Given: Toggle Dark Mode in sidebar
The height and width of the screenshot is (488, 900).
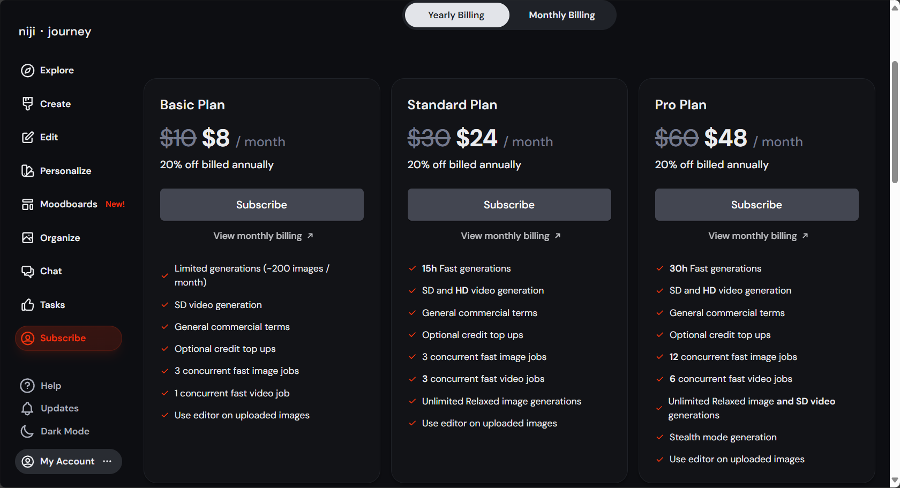Looking at the screenshot, I should pos(55,431).
